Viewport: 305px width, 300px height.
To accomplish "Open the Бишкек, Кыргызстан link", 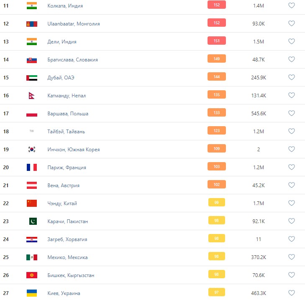I will 71,275.
